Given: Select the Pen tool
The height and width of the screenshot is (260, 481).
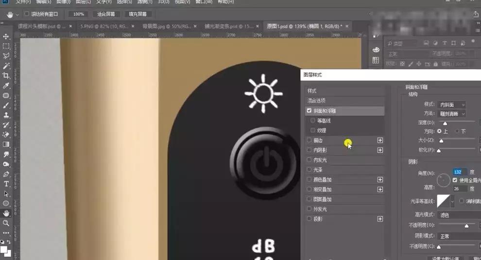Looking at the screenshot, I should (x=6, y=174).
